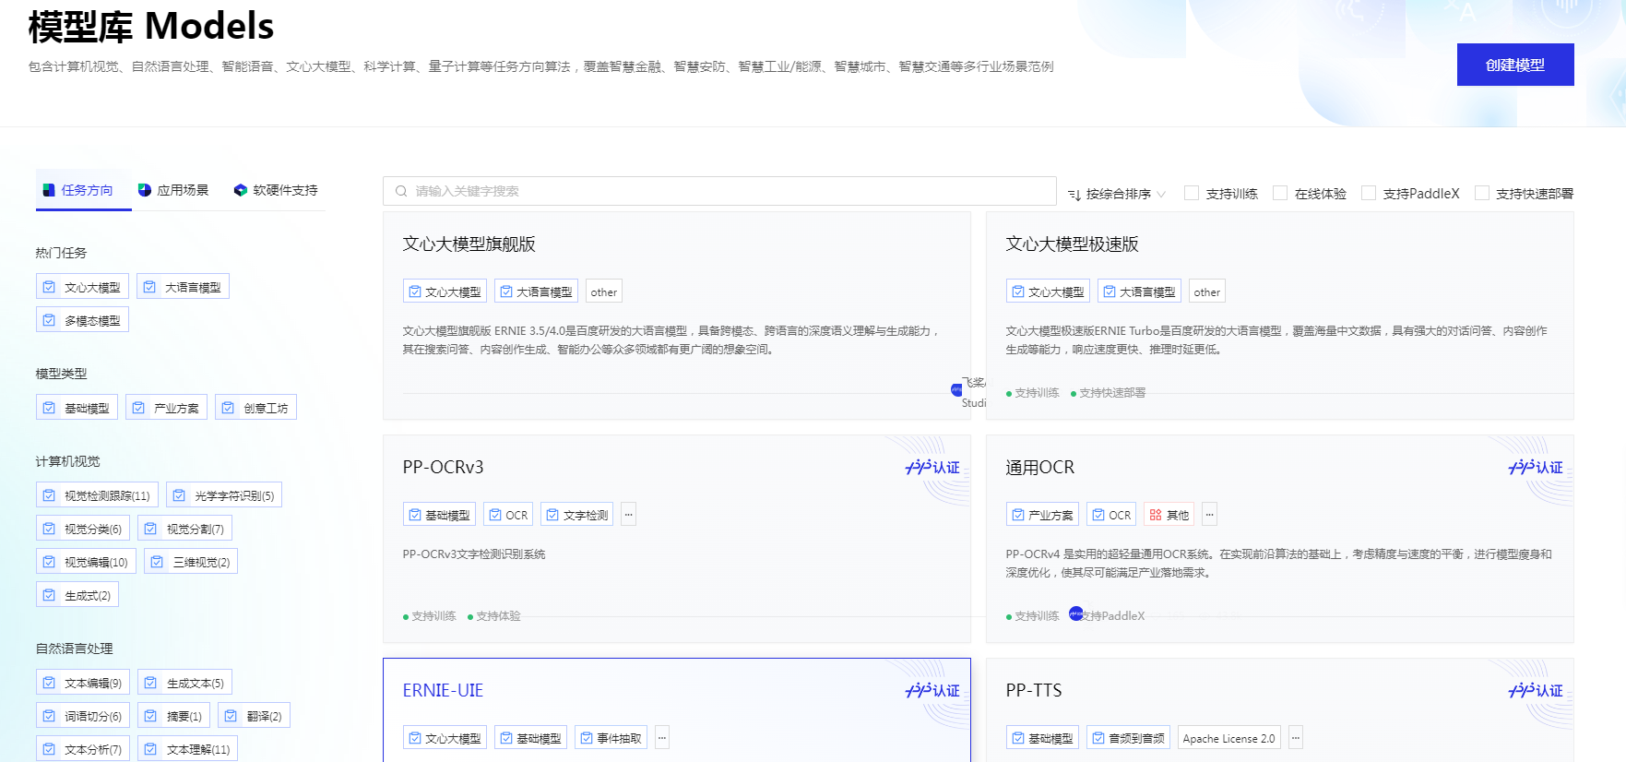This screenshot has height=762, width=1626.
Task: Open the 按综合排序 sort dropdown
Action: coord(1119,194)
